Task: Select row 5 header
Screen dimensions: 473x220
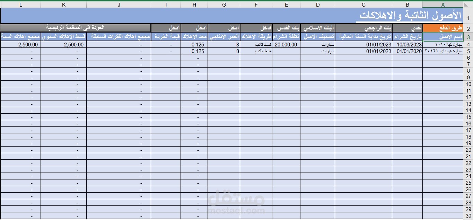Action: click(468, 51)
